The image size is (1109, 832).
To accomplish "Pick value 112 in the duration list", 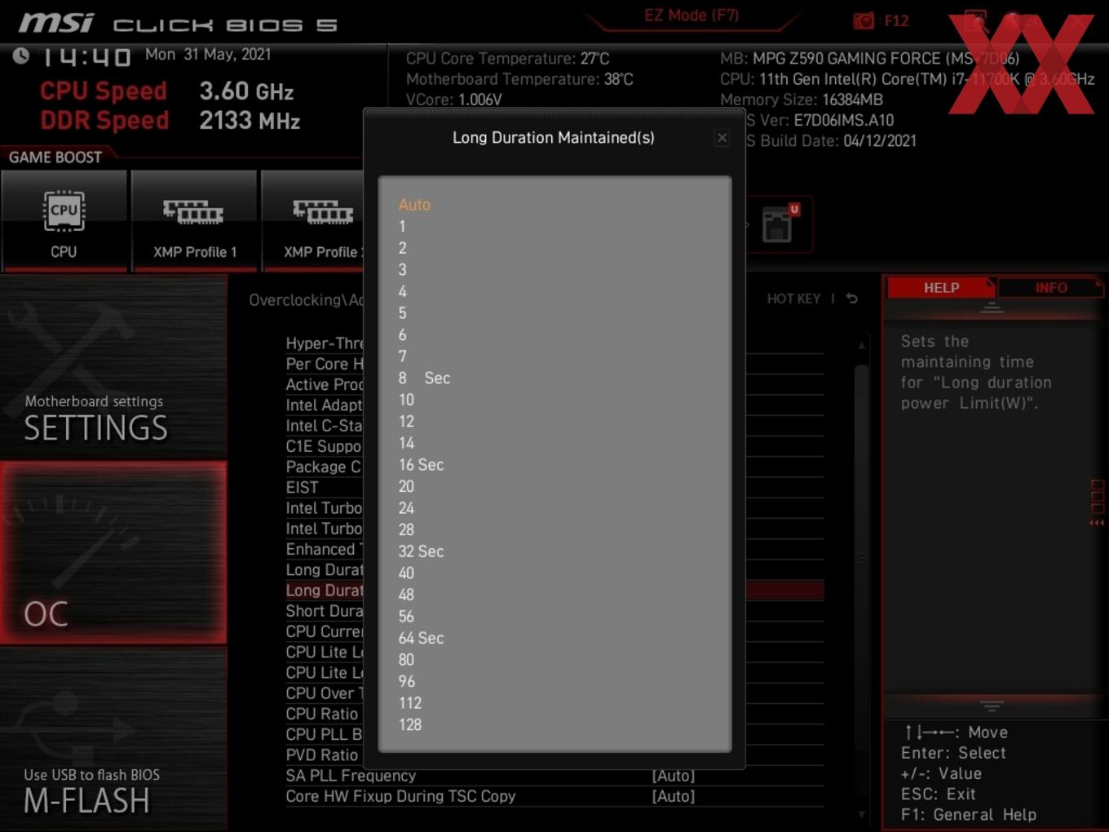I will (x=410, y=702).
